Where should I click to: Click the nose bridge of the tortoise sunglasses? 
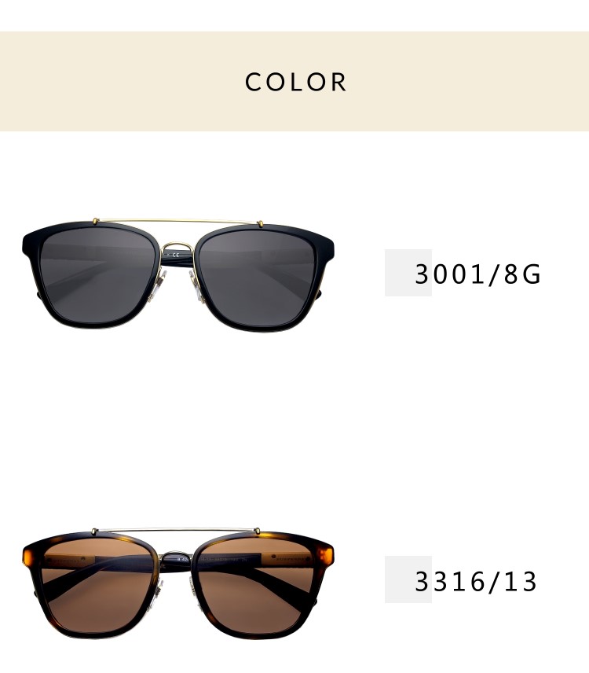pos(177,558)
